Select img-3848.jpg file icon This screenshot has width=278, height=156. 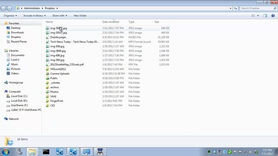[x=47, y=51]
